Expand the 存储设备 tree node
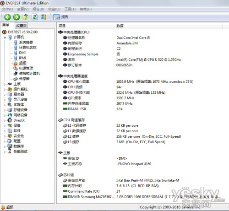The width and height of the screenshot is (229, 211). 5,110
